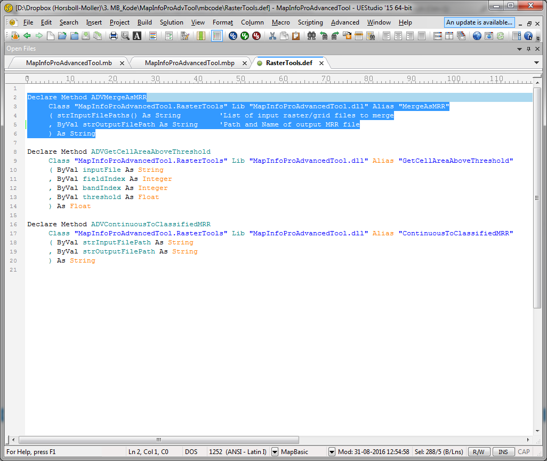Cut selection with scissors icon
Image resolution: width=547 pixels, height=461 pixels.
(x=272, y=36)
